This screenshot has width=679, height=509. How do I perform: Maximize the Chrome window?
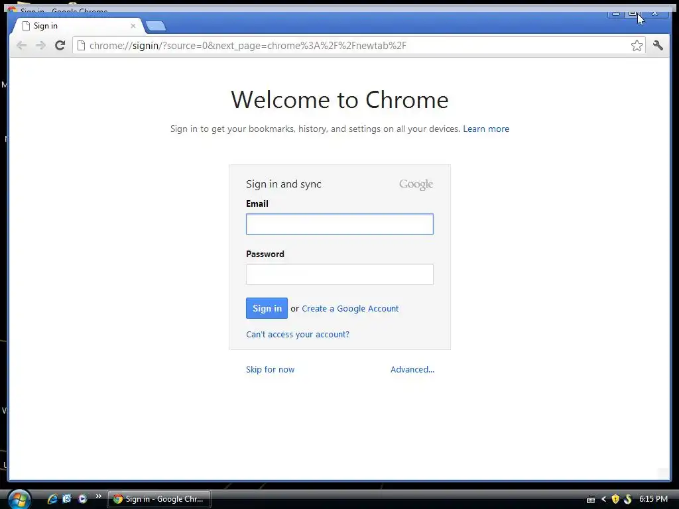coord(633,13)
